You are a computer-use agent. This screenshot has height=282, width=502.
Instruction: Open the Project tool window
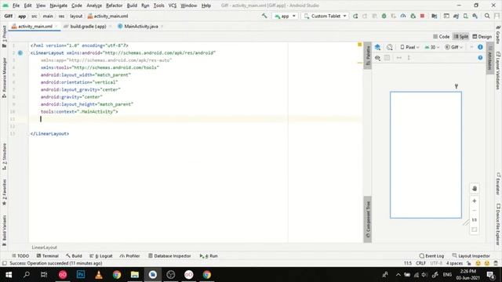(4, 37)
